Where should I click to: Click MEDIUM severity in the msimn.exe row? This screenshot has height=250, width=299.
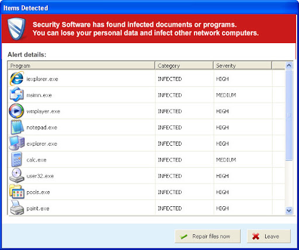226,95
